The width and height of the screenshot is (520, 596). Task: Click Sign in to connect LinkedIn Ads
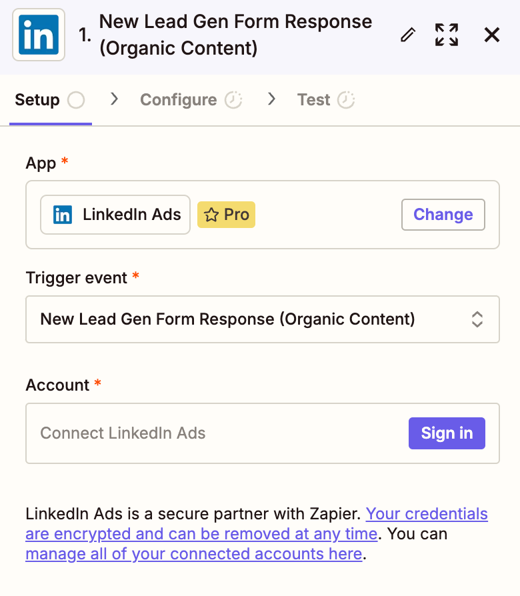(x=447, y=433)
